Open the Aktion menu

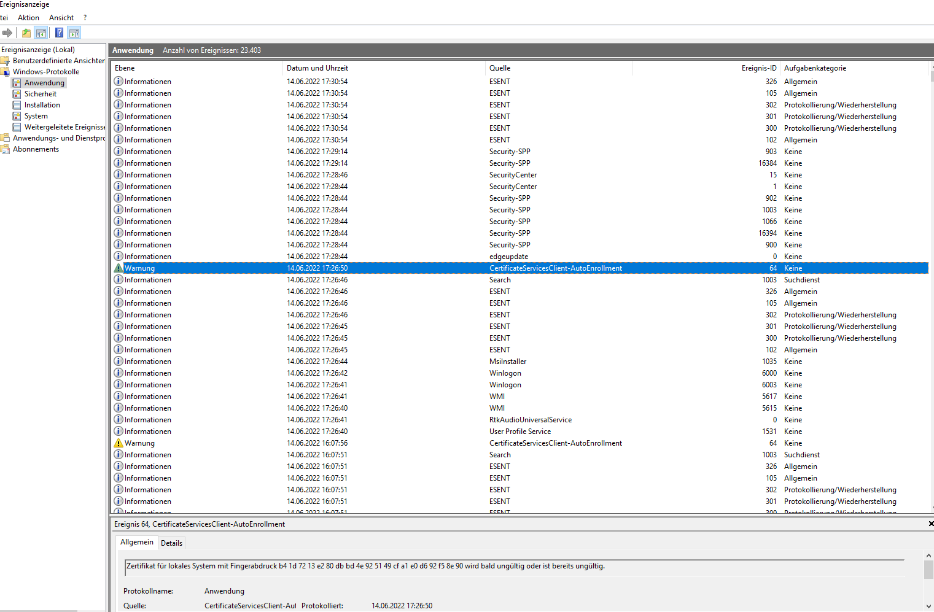coord(28,18)
